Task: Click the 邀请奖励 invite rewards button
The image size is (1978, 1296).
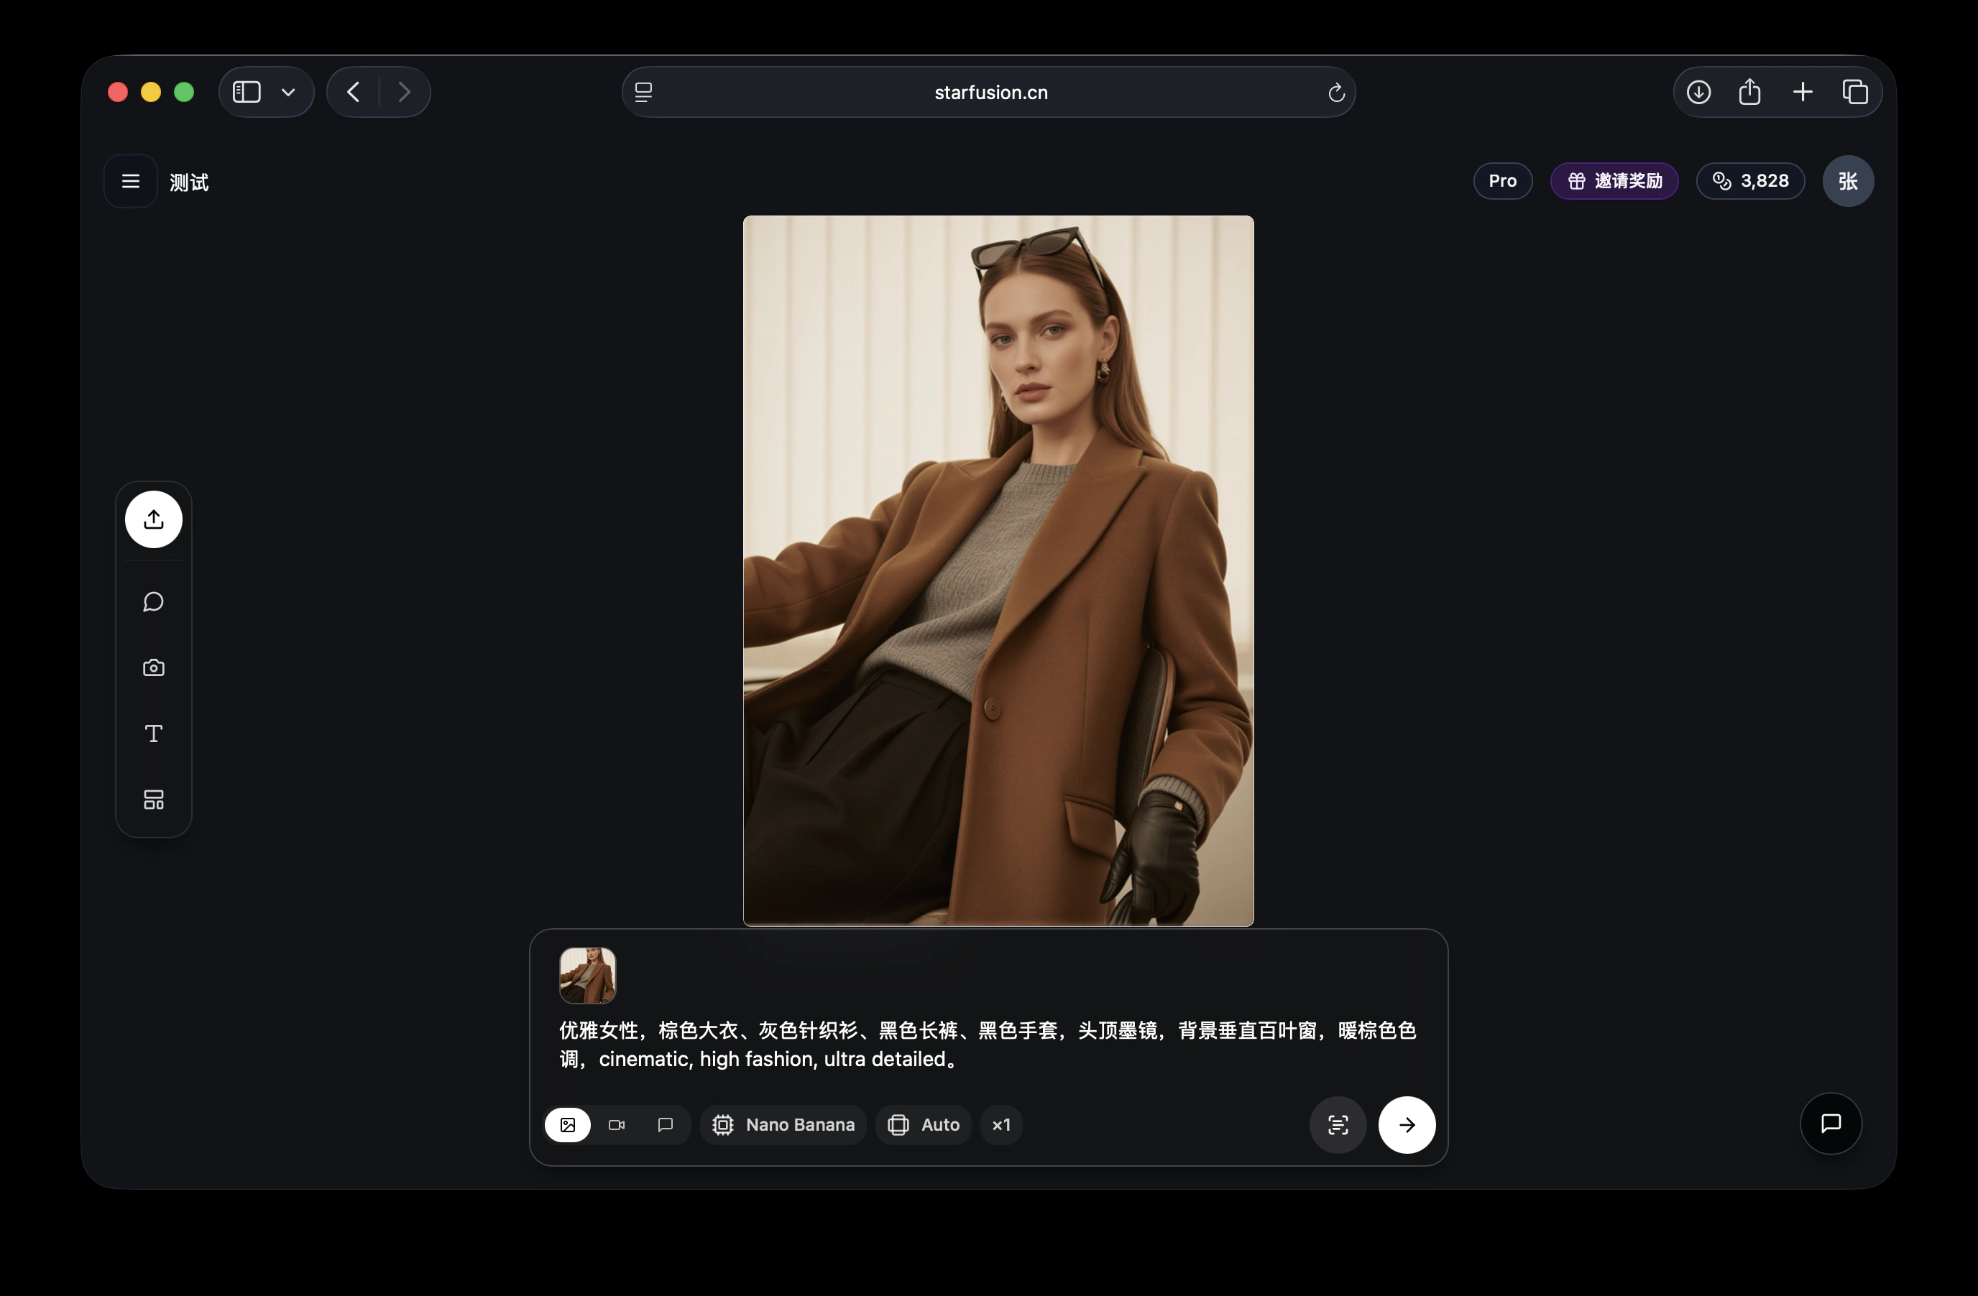Action: (x=1614, y=181)
